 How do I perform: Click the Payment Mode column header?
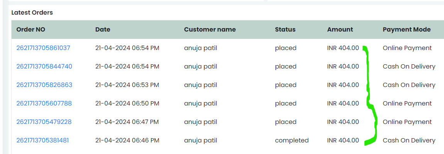coord(407,29)
